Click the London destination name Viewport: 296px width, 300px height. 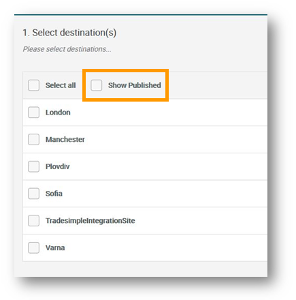coord(58,112)
